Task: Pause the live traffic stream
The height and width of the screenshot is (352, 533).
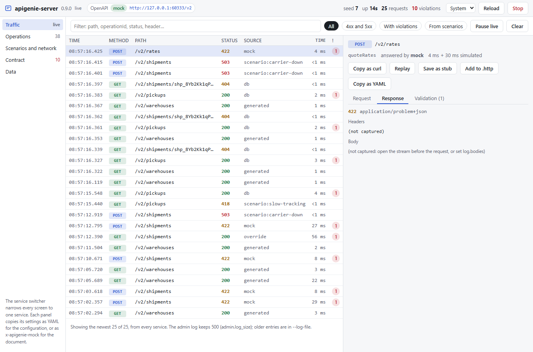Action: tap(487, 26)
